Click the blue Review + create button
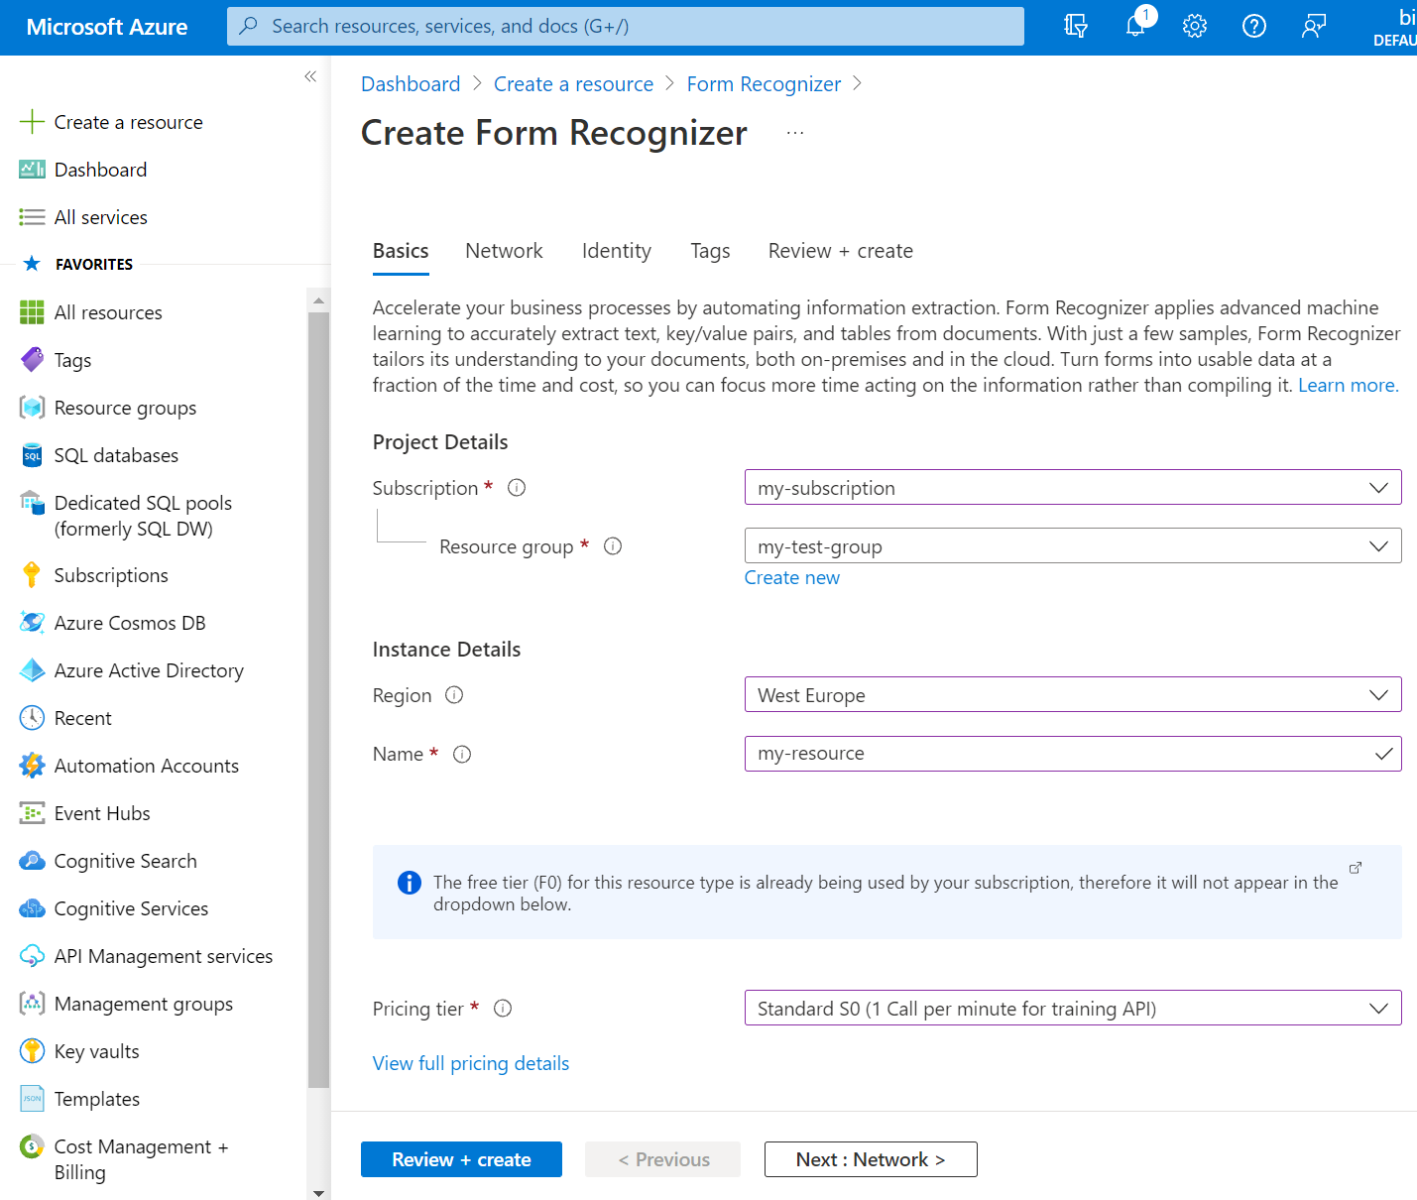The image size is (1417, 1200). (x=461, y=1159)
